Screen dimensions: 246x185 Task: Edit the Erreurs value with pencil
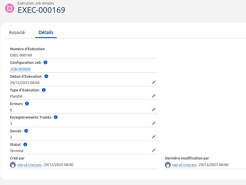point(154,110)
